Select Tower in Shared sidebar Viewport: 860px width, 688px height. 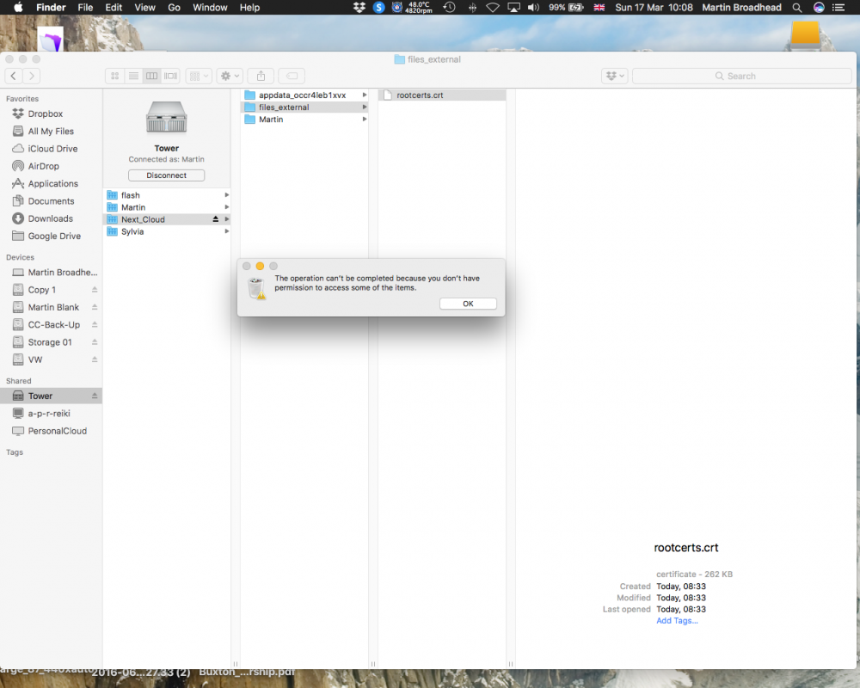pyautogui.click(x=51, y=396)
